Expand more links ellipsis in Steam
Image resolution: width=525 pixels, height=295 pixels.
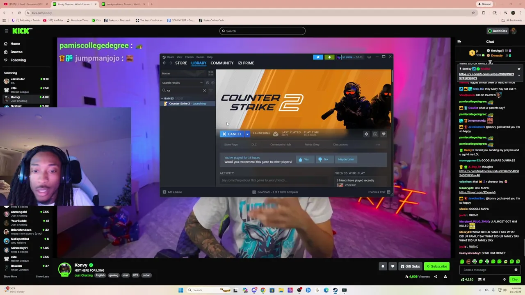378,145
